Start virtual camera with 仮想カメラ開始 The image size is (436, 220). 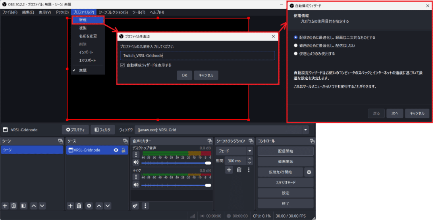pyautogui.click(x=280, y=172)
